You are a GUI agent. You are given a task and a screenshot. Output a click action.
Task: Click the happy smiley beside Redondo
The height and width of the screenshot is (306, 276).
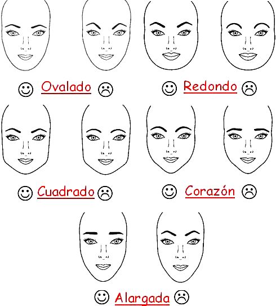click(x=170, y=88)
